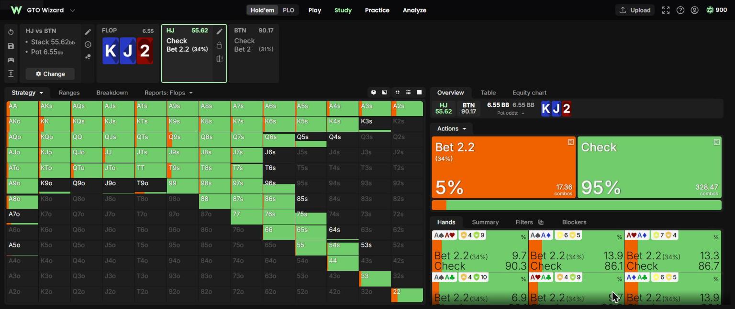Viewport: 735px width, 309px height.
Task: Switch game type to Hold'em
Action: pos(262,10)
